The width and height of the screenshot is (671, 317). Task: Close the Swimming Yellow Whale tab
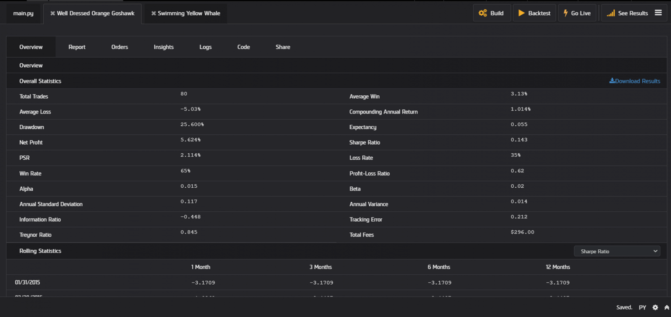153,14
